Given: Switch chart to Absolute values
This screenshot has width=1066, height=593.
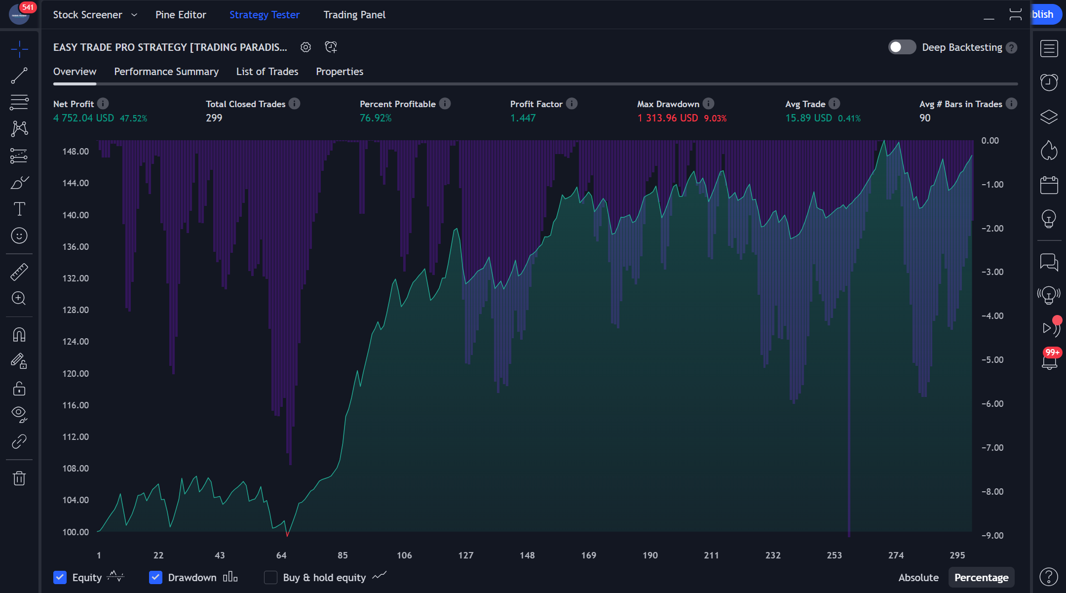Looking at the screenshot, I should (918, 577).
